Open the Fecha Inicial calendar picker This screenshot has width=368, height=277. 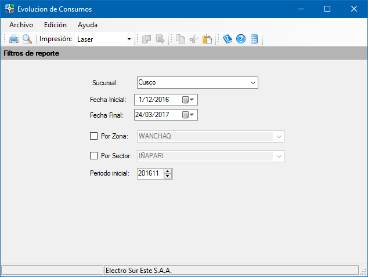point(189,100)
